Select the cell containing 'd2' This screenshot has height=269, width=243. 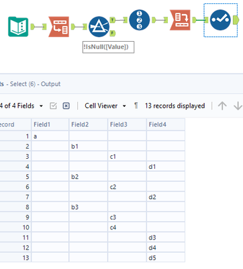coord(166,197)
